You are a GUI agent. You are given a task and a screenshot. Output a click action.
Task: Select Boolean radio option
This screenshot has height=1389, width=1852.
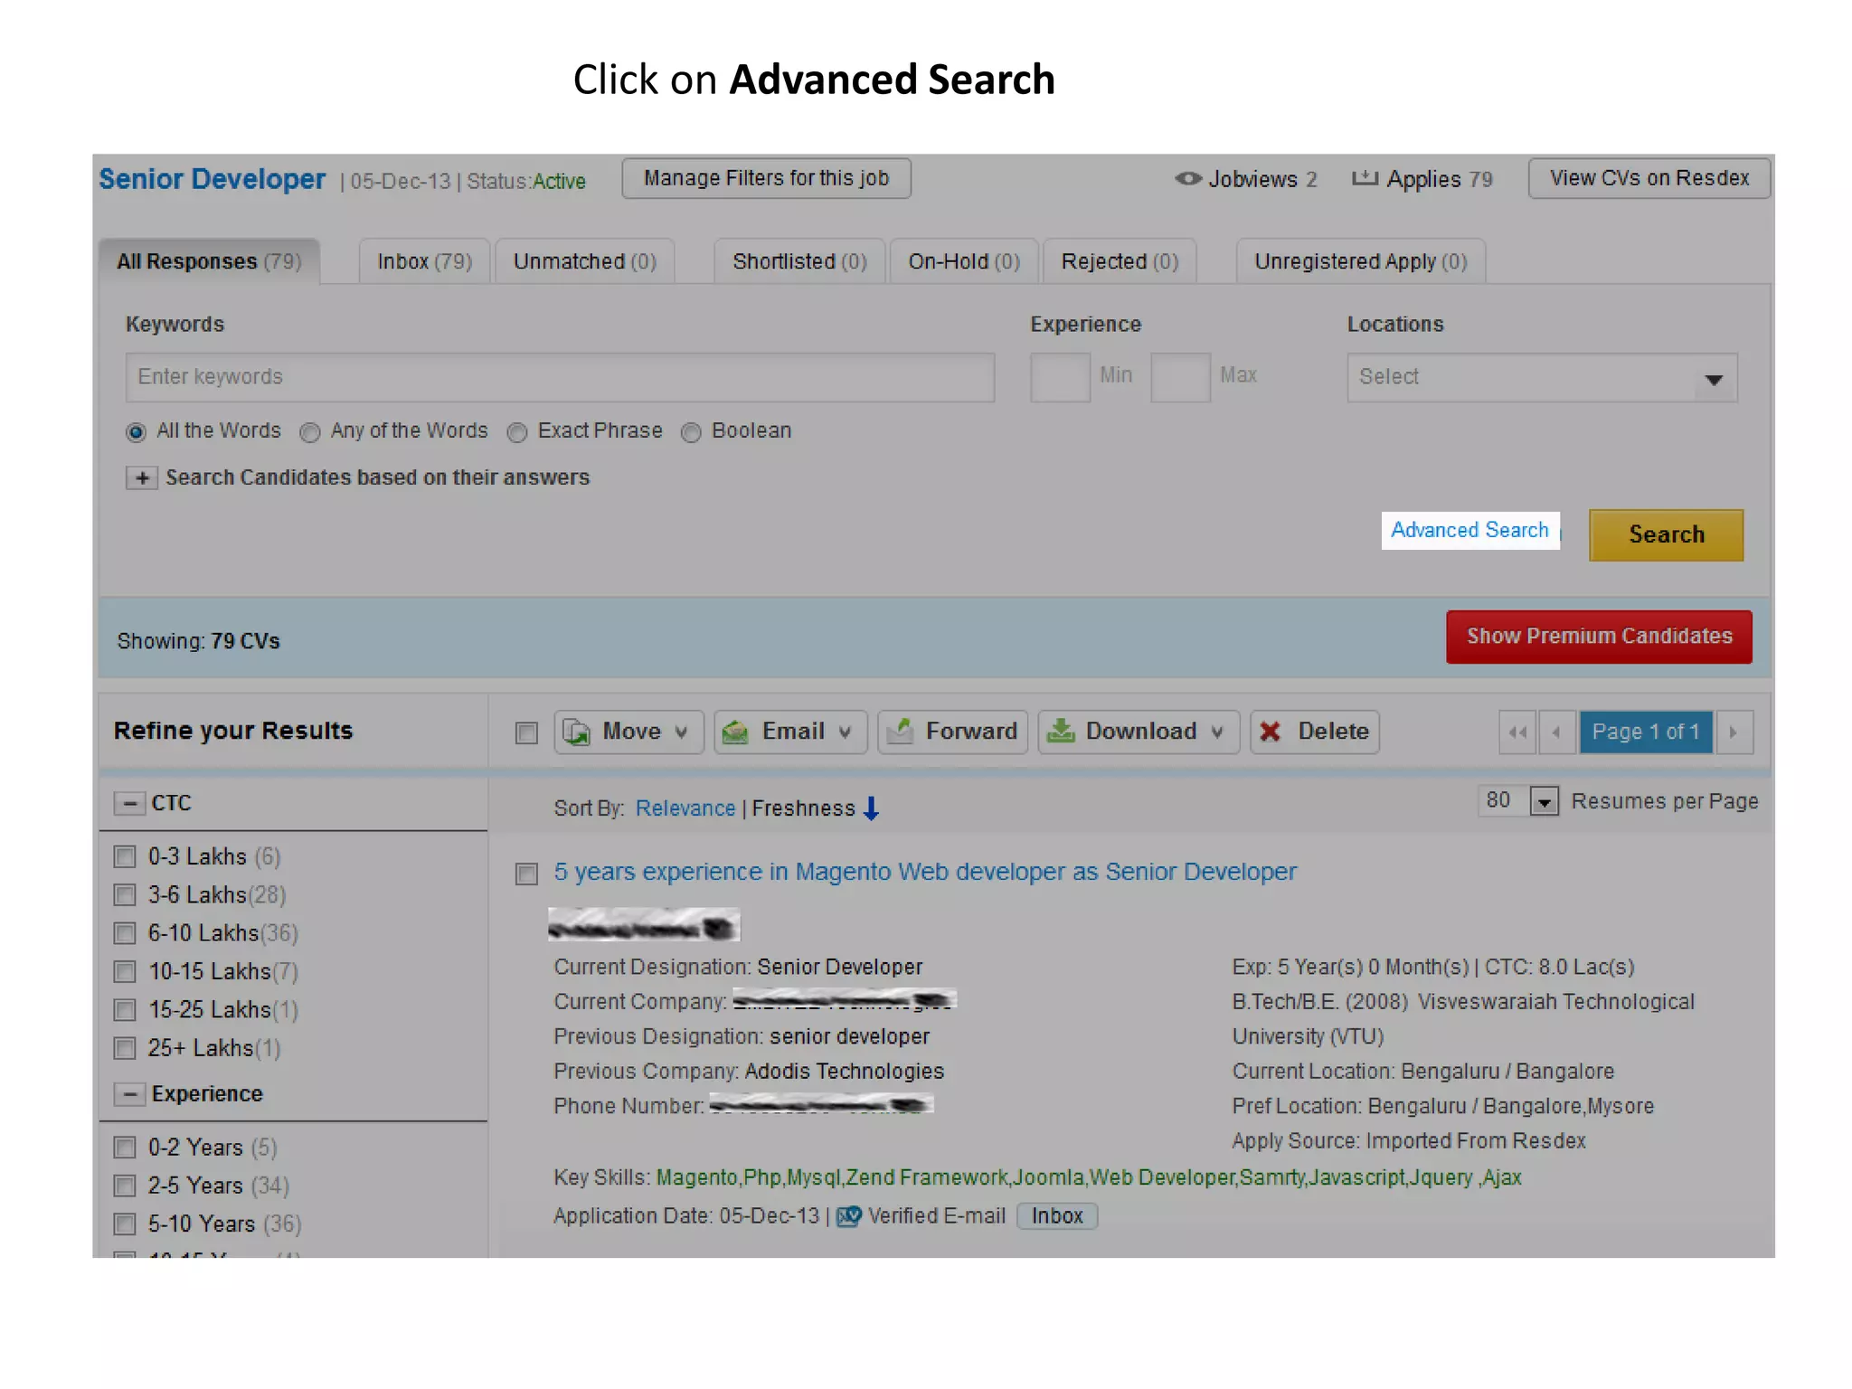(x=691, y=432)
